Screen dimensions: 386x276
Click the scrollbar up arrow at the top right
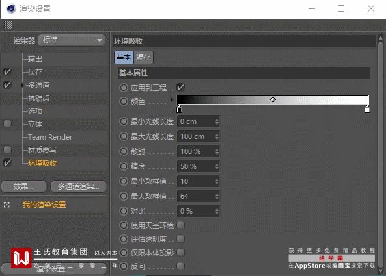[x=381, y=38]
